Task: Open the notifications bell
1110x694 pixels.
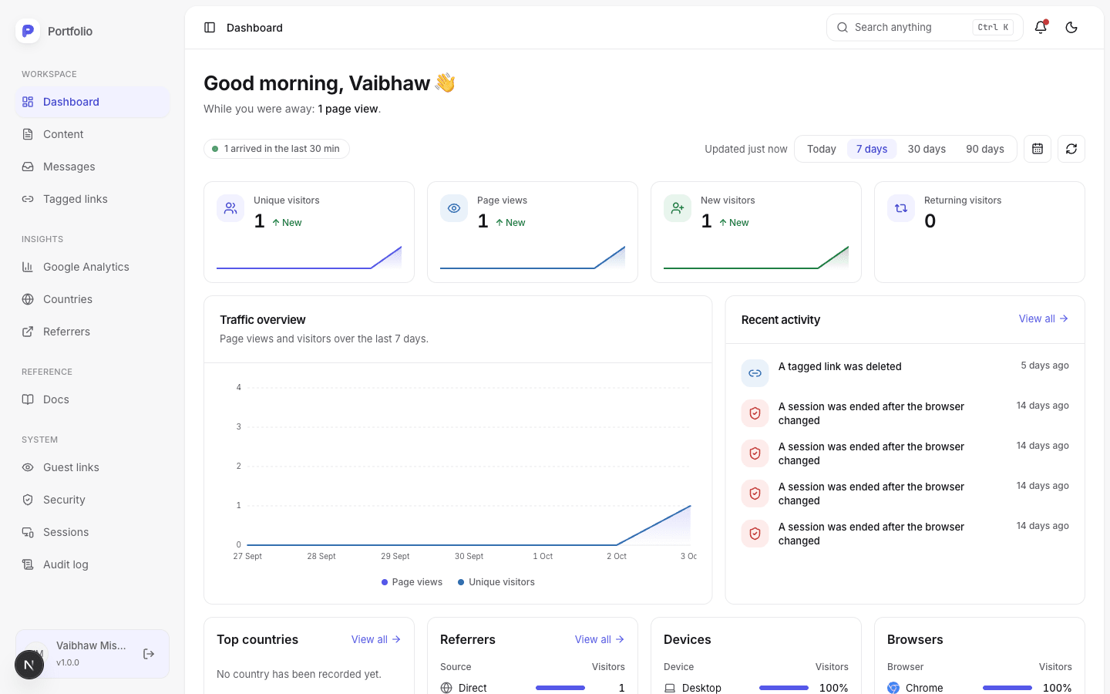Action: [x=1041, y=28]
